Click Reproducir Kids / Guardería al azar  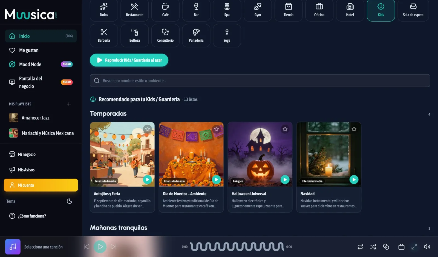[129, 60]
